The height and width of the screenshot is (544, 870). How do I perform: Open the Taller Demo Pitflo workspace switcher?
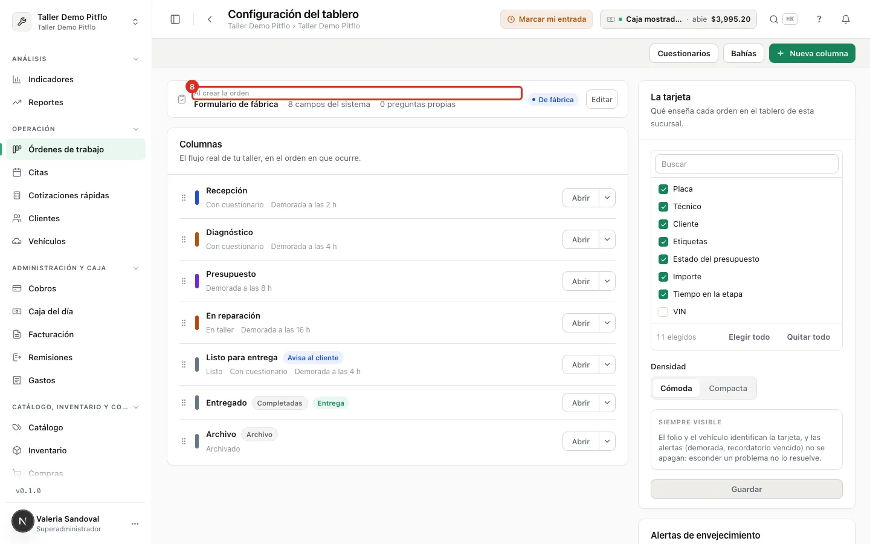[x=76, y=22]
